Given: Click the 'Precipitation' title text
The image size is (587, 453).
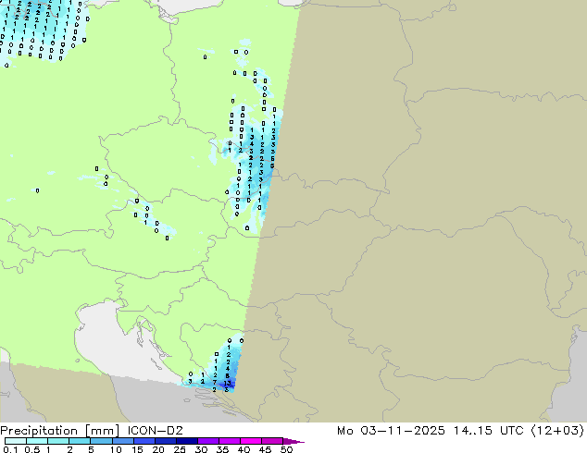Looking at the screenshot, I should [39, 431].
